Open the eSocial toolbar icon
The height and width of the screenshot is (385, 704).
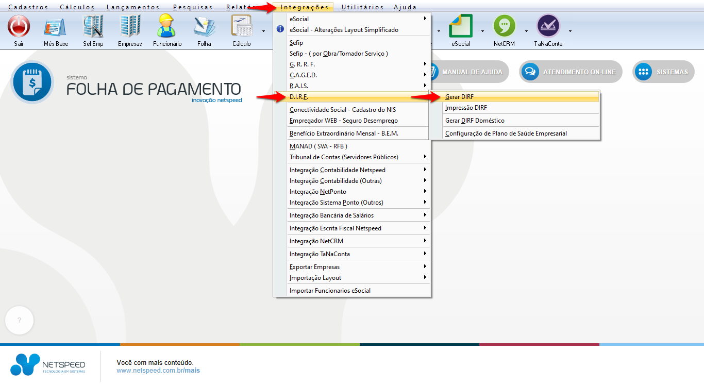[461, 26]
